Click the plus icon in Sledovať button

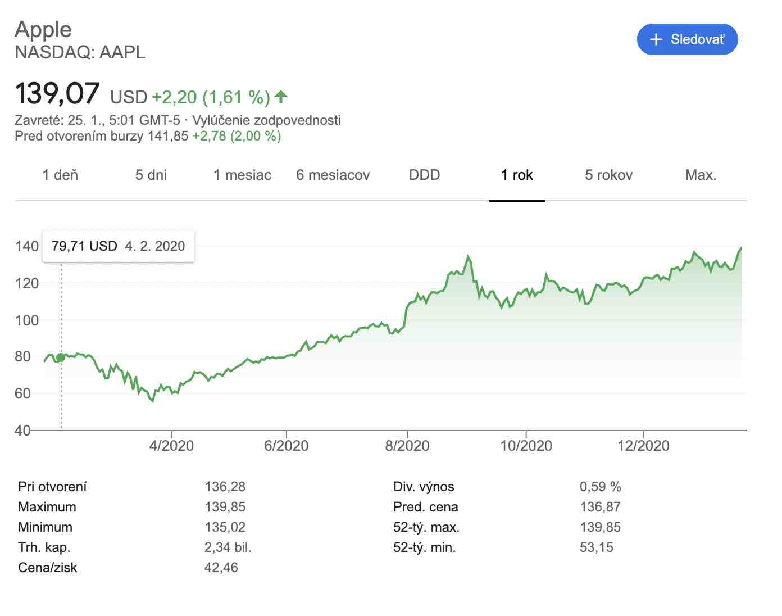tap(656, 39)
